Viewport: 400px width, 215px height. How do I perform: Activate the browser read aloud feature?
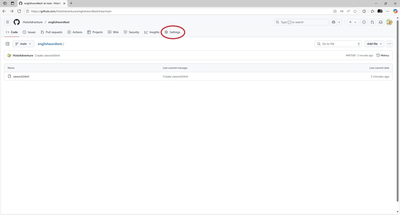pos(348,11)
